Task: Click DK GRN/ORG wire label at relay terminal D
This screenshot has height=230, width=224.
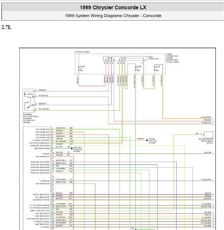Action: pos(44,109)
